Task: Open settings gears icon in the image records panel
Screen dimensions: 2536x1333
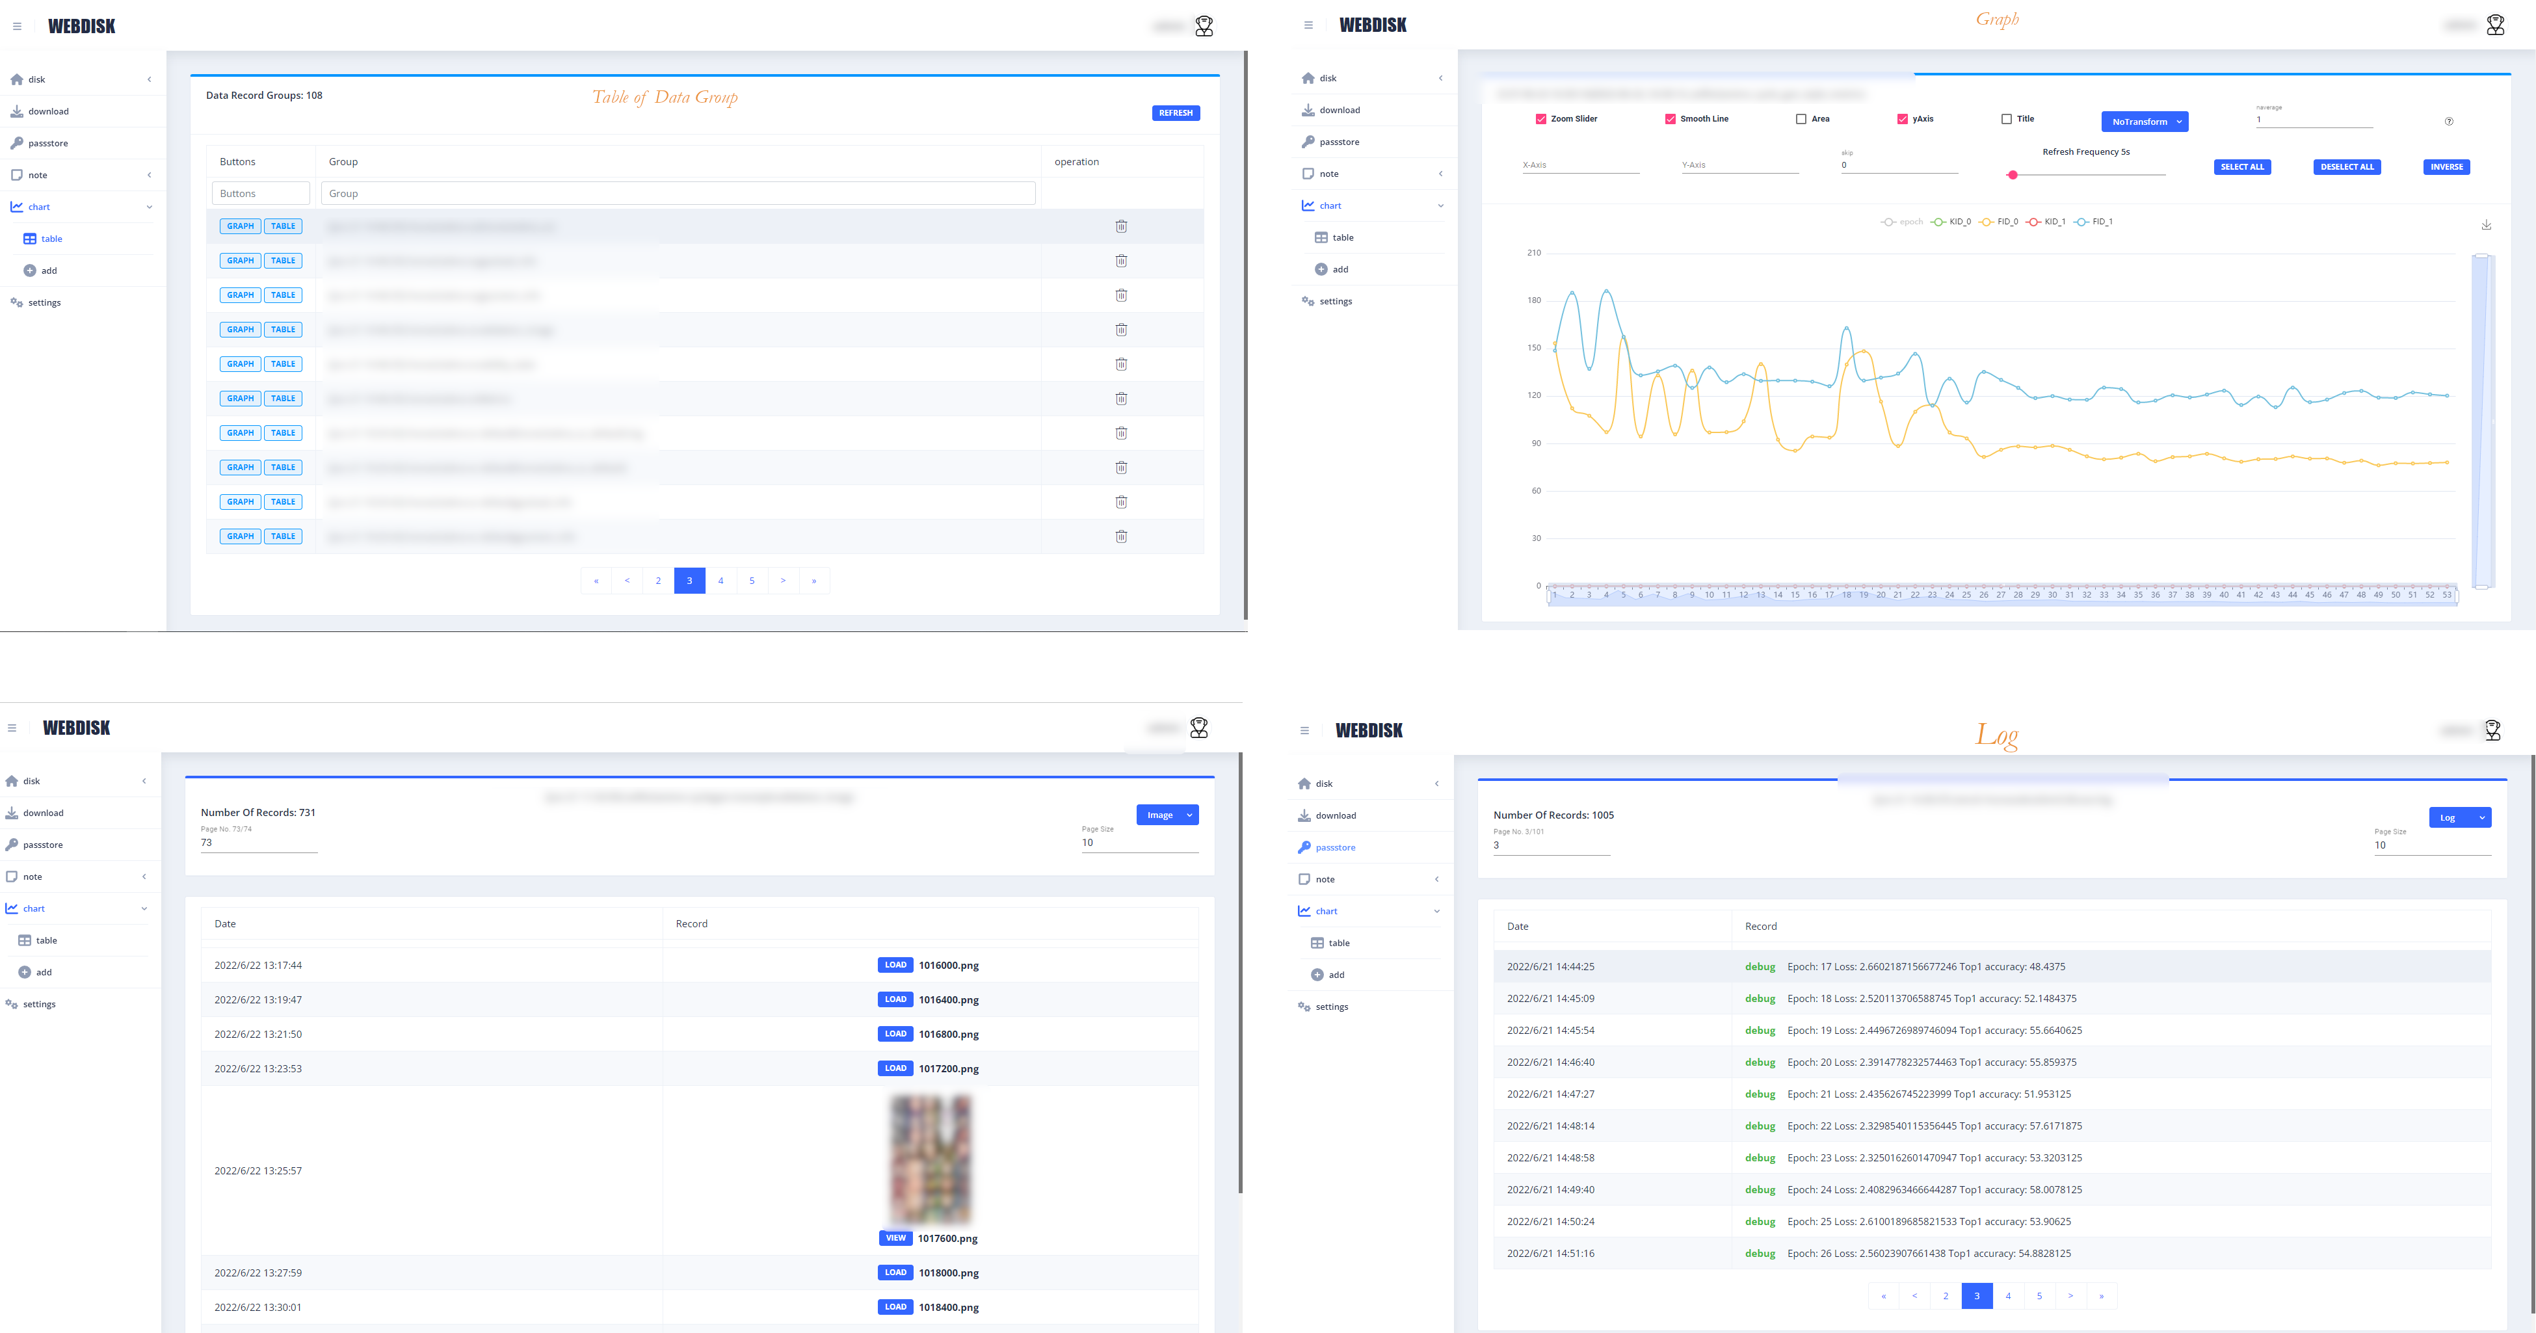Action: pos(12,1004)
